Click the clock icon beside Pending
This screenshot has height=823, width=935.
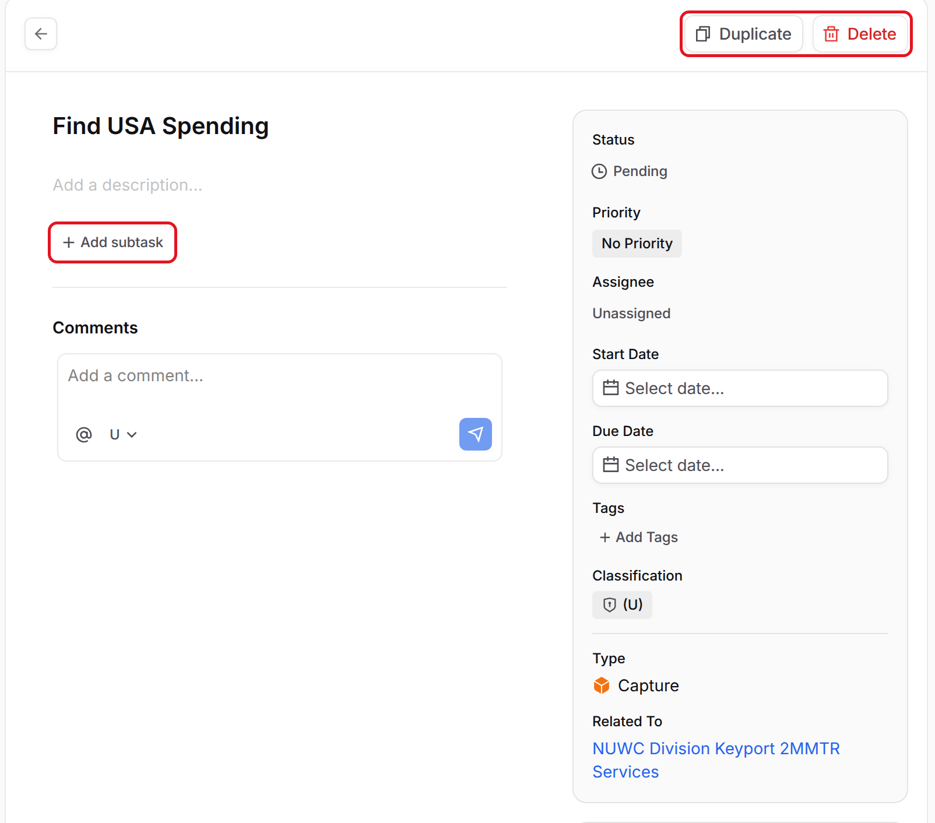tap(599, 171)
